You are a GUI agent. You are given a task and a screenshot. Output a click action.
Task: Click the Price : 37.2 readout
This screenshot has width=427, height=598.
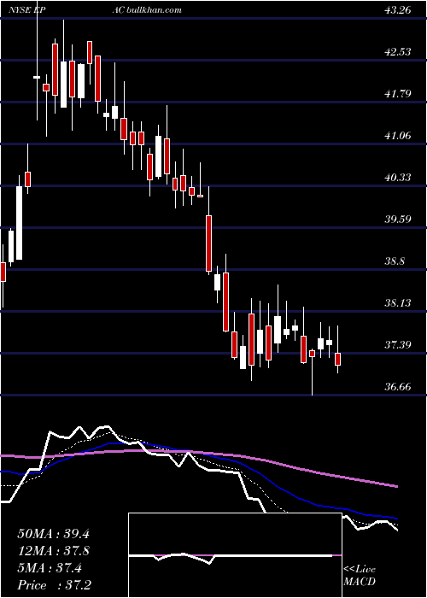coord(53,585)
